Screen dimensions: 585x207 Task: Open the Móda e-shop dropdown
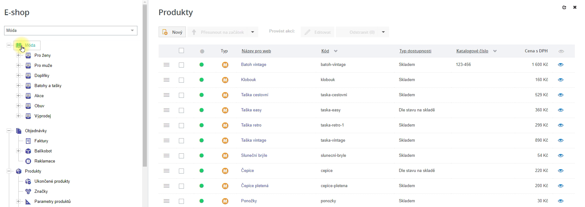click(132, 31)
